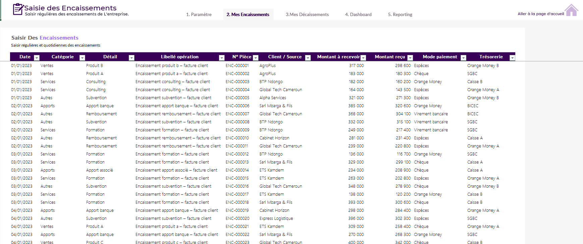Select received amount 298 600
The height and width of the screenshot is (244, 583).
click(x=403, y=66)
